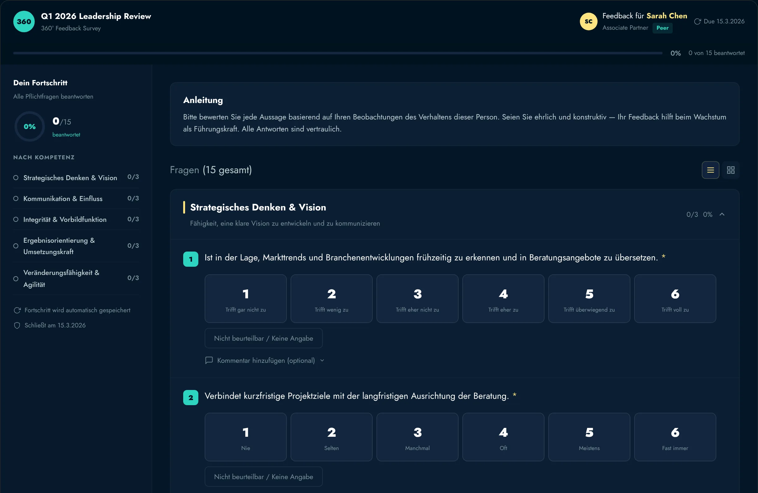
Task: Open Strategisches Denken & Vision in sidebar
Action: (x=76, y=178)
